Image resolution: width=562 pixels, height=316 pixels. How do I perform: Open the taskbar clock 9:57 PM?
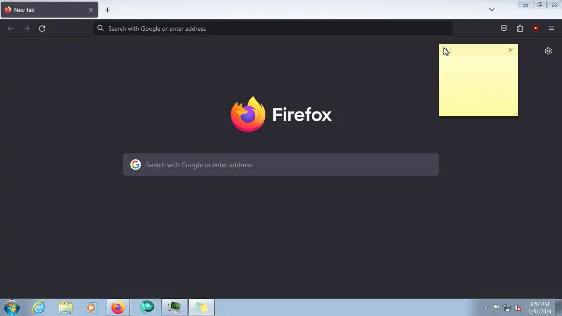(540, 308)
